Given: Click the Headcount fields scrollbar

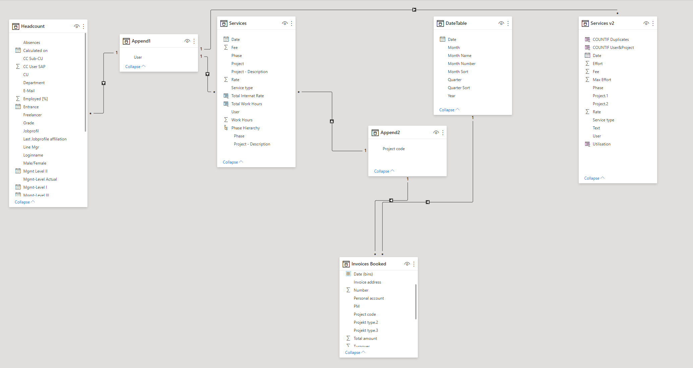Looking at the screenshot, I should coord(85,82).
